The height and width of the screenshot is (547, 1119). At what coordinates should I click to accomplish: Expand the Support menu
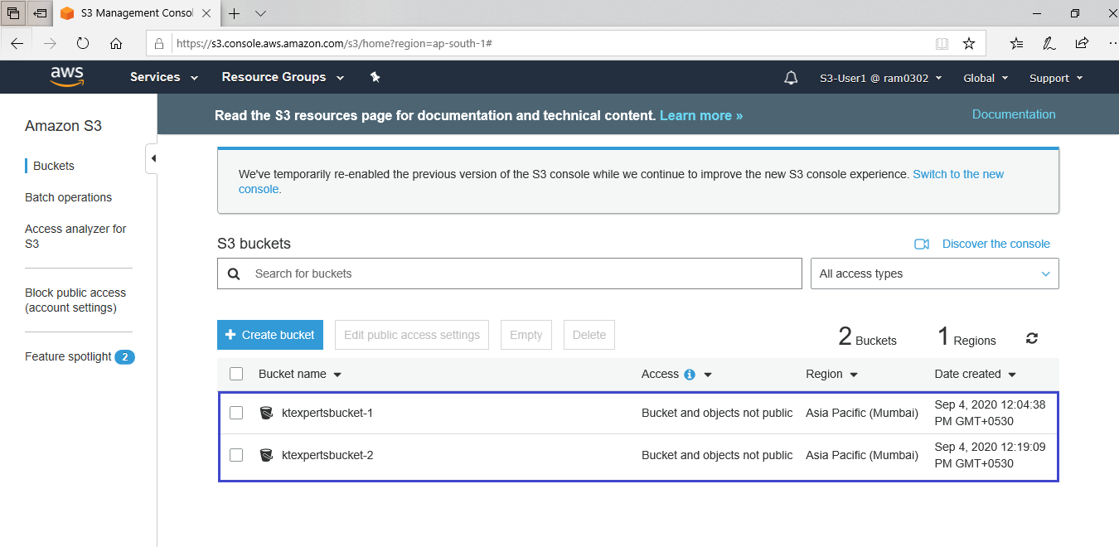(1056, 78)
